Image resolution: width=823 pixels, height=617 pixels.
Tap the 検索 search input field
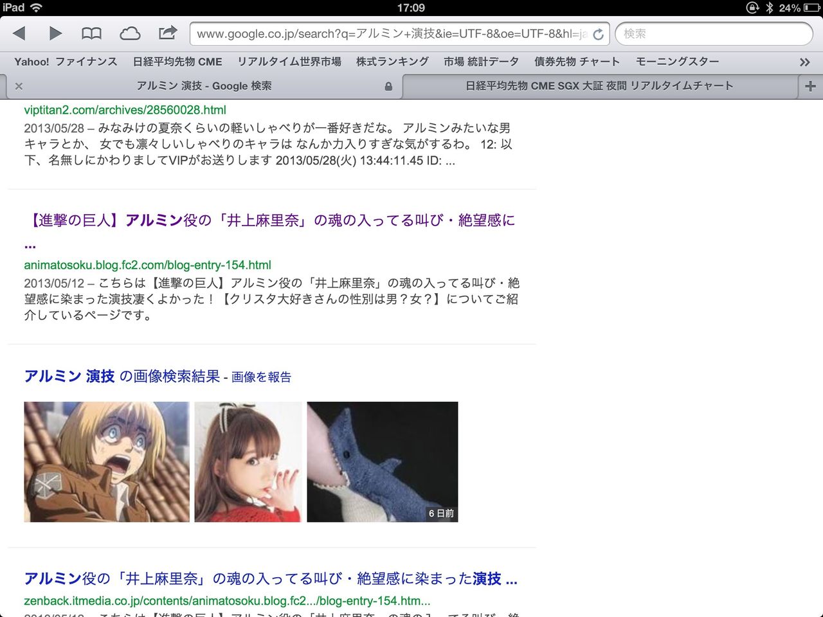pos(712,33)
